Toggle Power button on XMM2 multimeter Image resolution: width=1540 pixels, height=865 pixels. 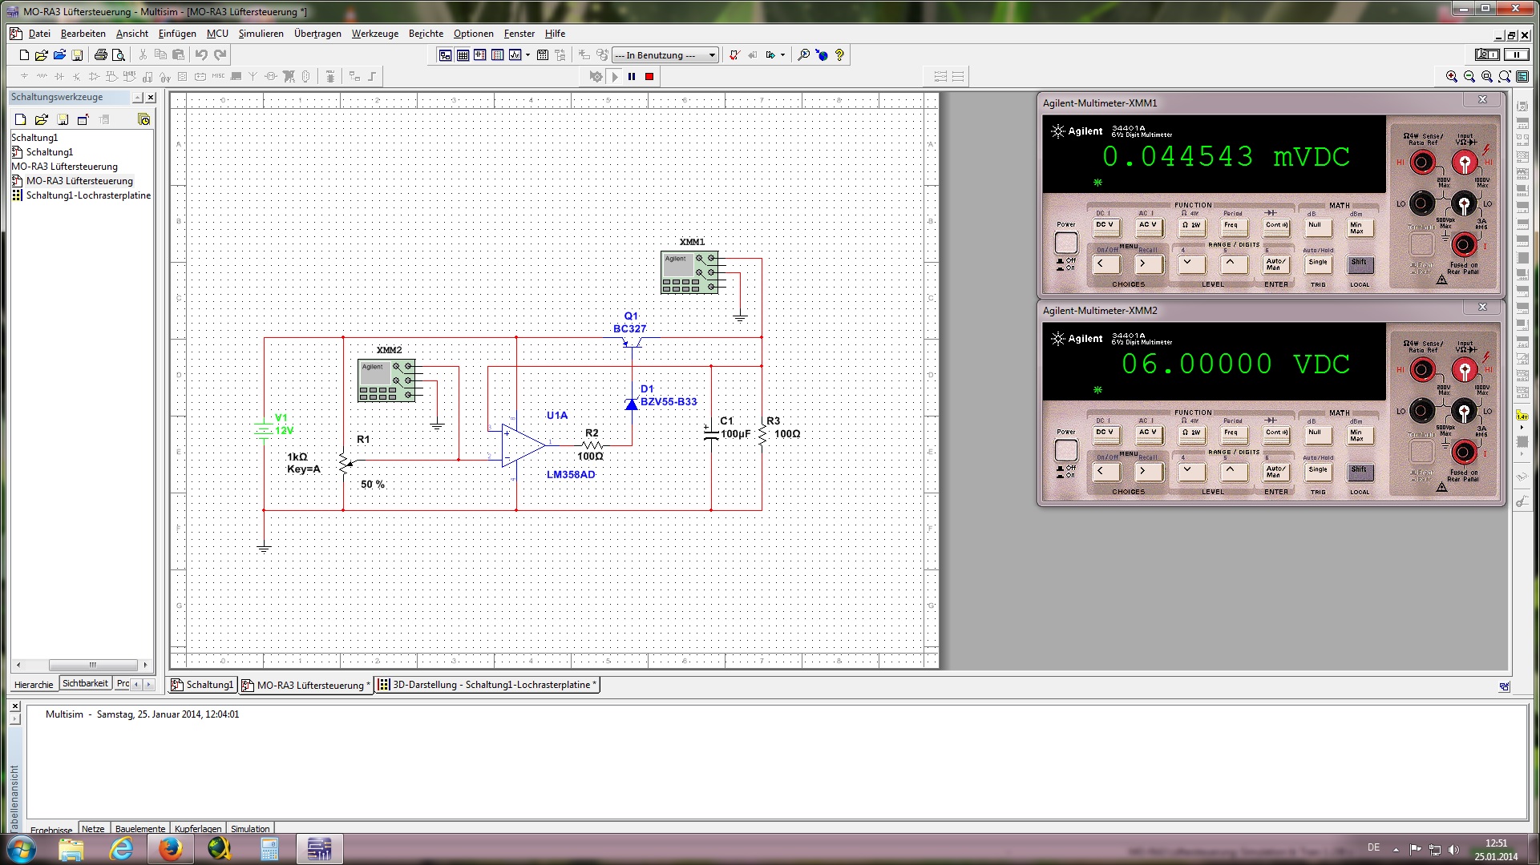[1066, 450]
